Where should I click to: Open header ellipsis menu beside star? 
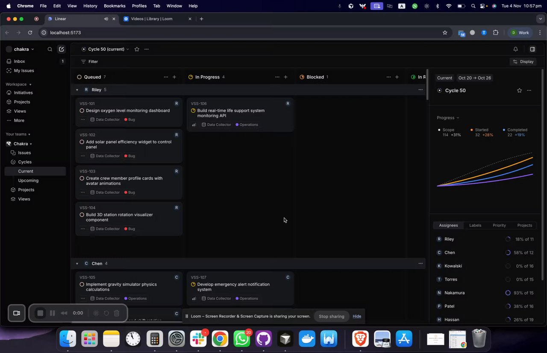pos(147,49)
